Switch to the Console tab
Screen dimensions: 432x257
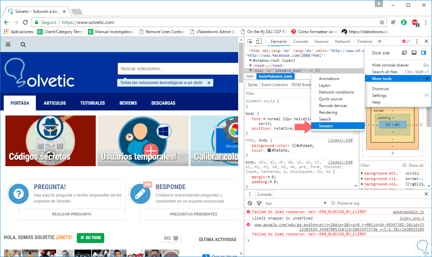pyautogui.click(x=300, y=42)
